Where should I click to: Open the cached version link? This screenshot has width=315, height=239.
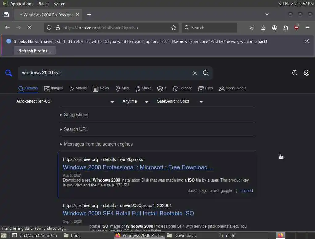(x=246, y=191)
